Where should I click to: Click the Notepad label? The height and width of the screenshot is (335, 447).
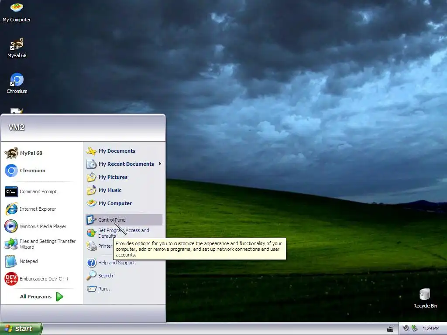coord(28,261)
